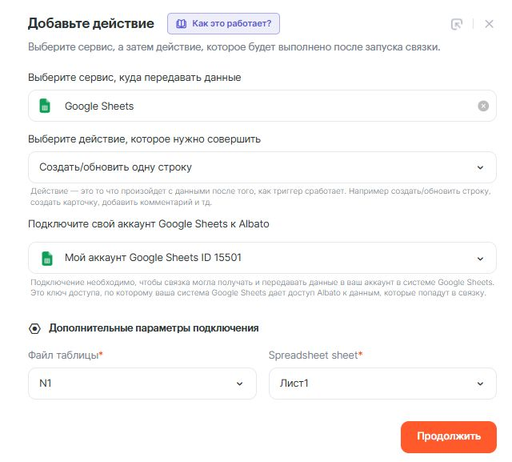512x462 pixels.
Task: Click the chevron next to "Лист1"
Action: [x=481, y=384]
